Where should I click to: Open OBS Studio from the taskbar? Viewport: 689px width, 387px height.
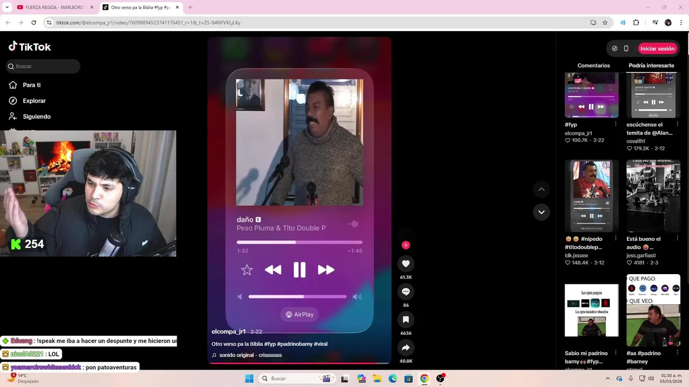440,378
